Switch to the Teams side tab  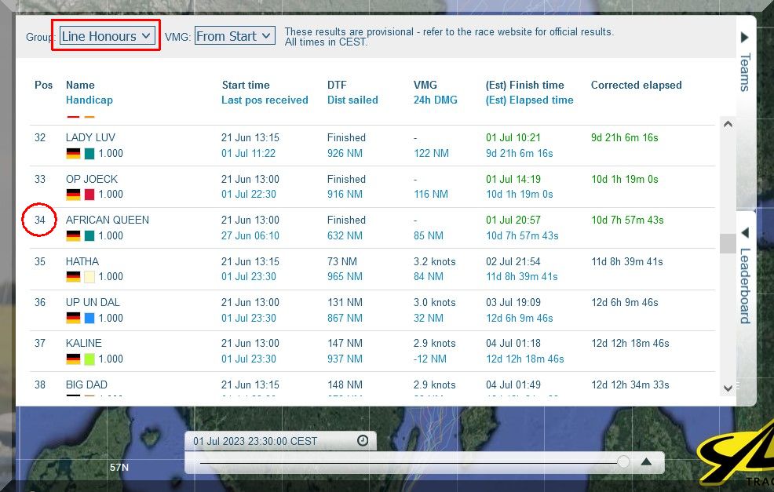745,72
